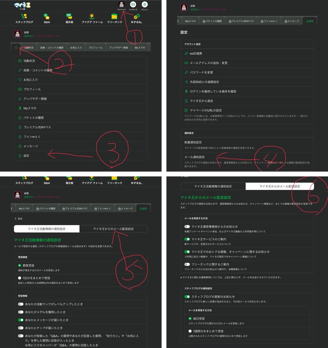The image size is (328, 348).
Task: Click envelope icon beside メールアドレスの追加・変更
Action: coord(186,63)
